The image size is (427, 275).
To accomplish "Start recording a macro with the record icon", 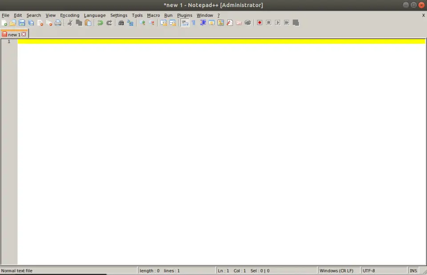I will [259, 23].
